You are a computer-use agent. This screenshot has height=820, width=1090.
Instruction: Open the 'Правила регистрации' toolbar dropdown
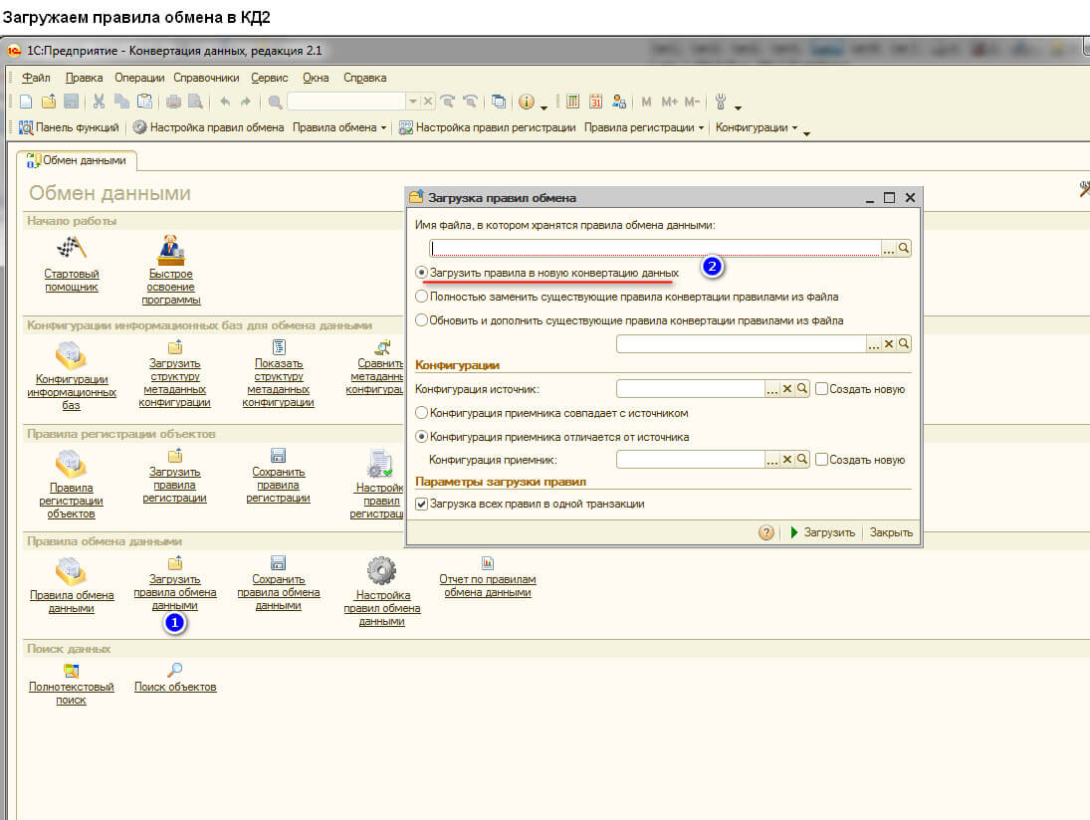[x=644, y=127]
